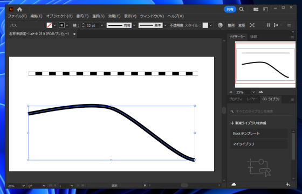Open the control bar options menu icon
The width and height of the screenshot is (302, 194).
(x=289, y=25)
